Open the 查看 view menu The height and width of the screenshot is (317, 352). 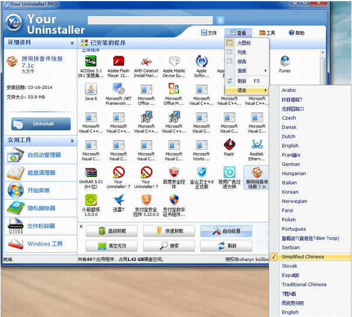(238, 33)
